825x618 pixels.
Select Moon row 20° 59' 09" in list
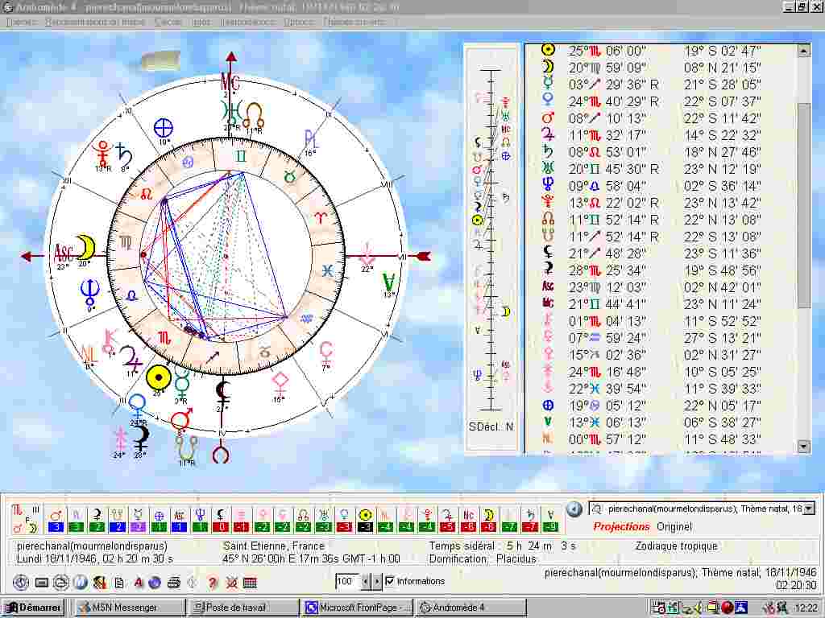pos(661,68)
